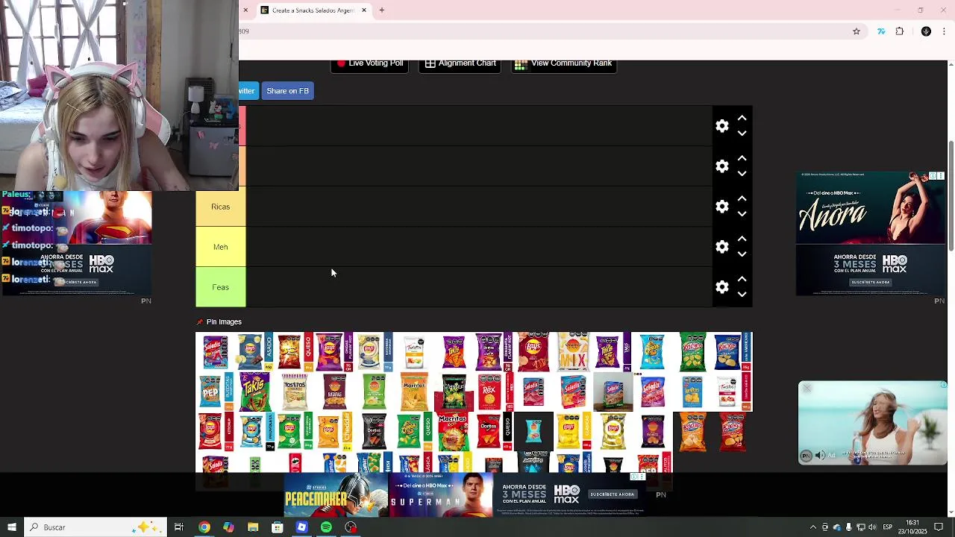Open Spotify from the taskbar
955x537 pixels.
point(326,527)
